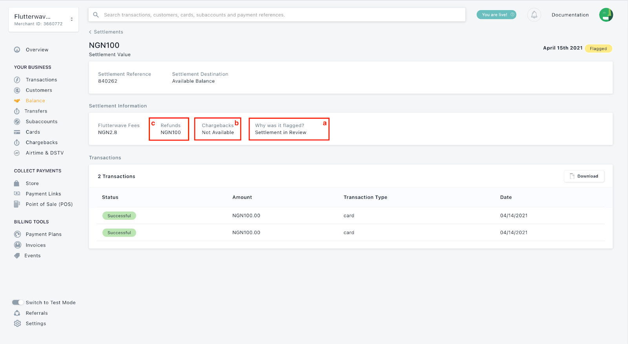Open Store page link
Image resolution: width=628 pixels, height=344 pixels.
pyautogui.click(x=32, y=183)
